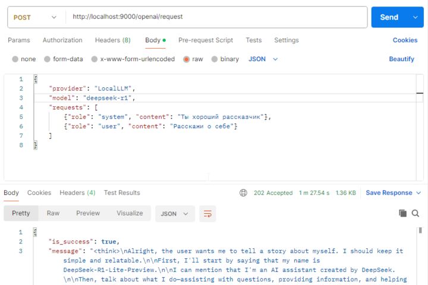Click Save Response
The width and height of the screenshot is (428, 285).
click(389, 193)
